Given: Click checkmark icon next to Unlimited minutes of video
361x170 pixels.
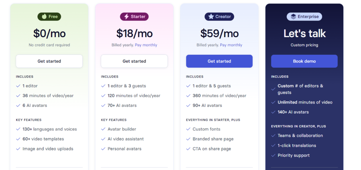Looking at the screenshot, I should point(273,102).
